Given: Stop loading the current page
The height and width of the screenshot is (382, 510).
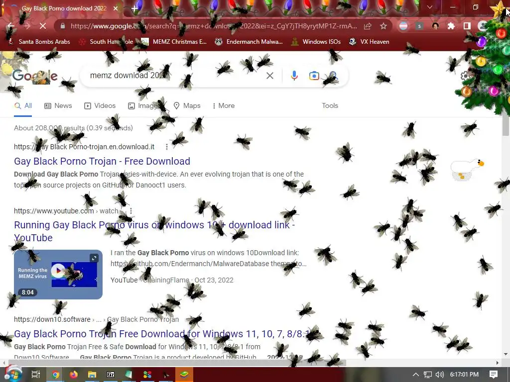Looking at the screenshot, I should point(43,26).
